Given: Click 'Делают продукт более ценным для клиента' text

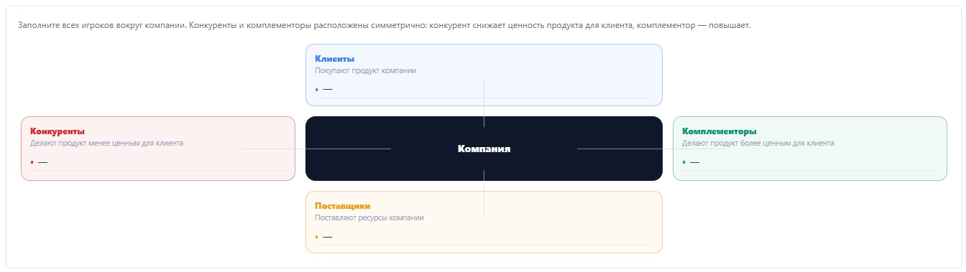Looking at the screenshot, I should coord(758,143).
